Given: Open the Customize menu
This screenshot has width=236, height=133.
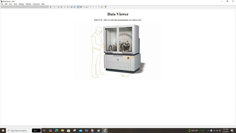Looking at the screenshot, I should [x=36, y=4].
